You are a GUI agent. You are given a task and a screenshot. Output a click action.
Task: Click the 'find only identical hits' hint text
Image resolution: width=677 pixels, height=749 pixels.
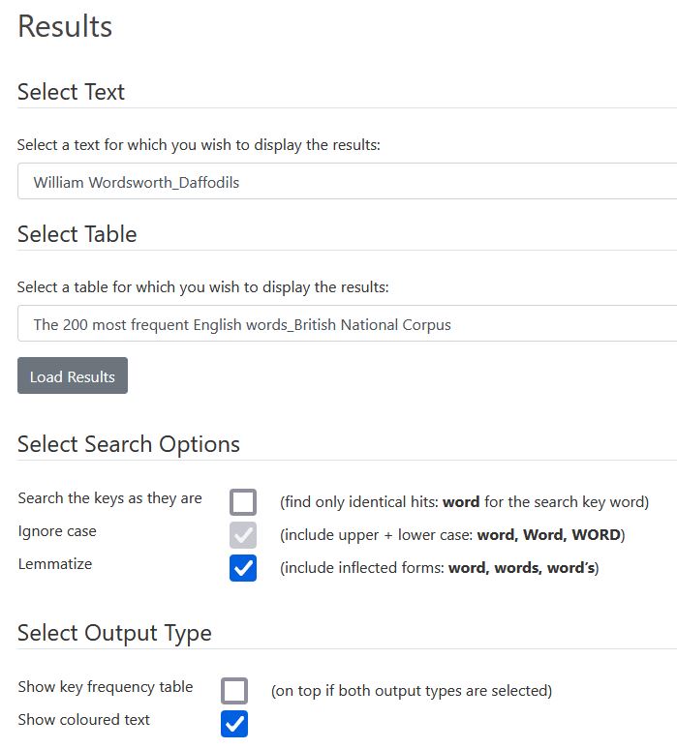click(x=464, y=502)
